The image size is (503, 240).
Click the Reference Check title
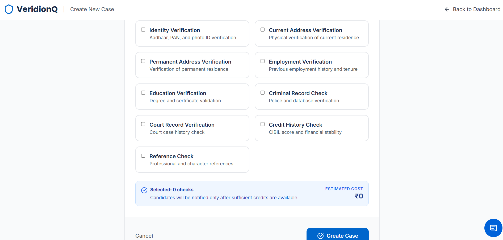coord(171,156)
